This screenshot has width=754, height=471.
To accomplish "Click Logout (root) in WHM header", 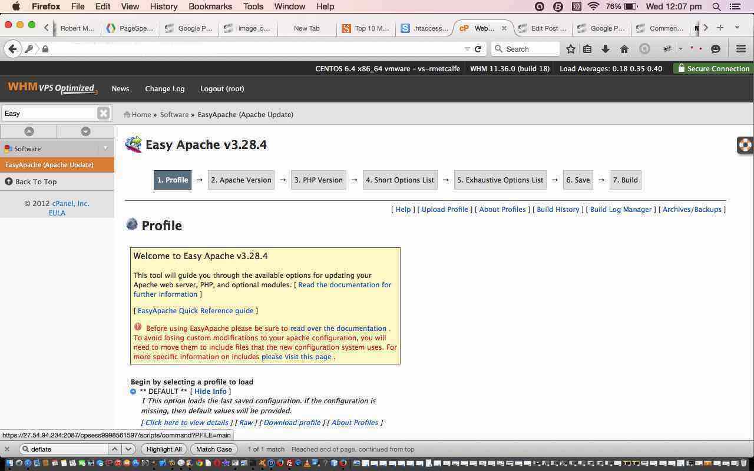I will (222, 89).
